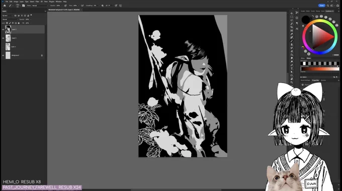The height and width of the screenshot is (191, 342).
Task: Select the Zoom tool
Action: click(x=292, y=82)
